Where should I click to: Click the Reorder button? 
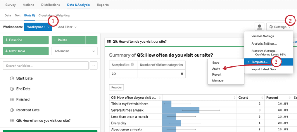(116, 87)
